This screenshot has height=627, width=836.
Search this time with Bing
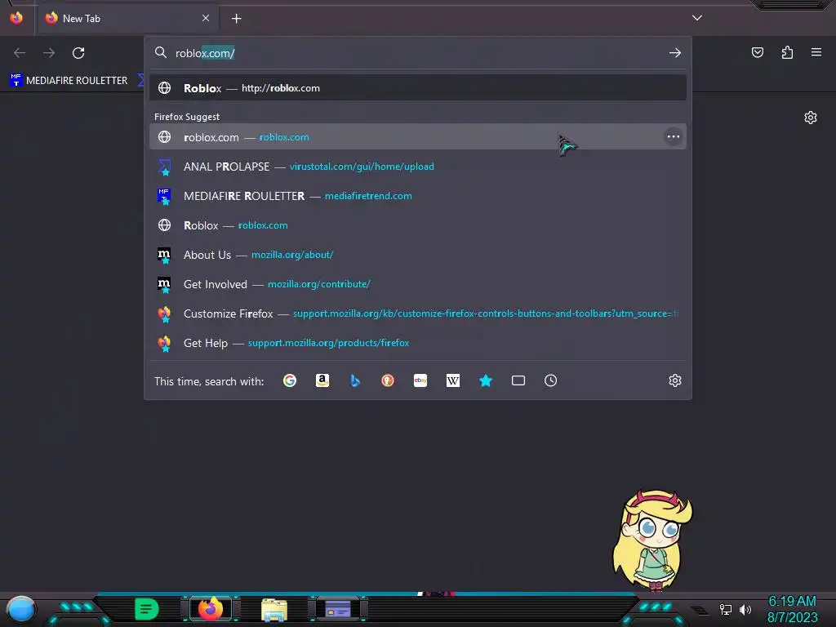click(355, 380)
